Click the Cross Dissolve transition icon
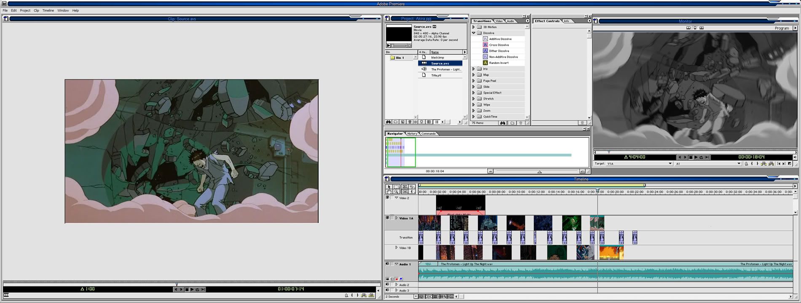This screenshot has width=801, height=303. tap(485, 45)
